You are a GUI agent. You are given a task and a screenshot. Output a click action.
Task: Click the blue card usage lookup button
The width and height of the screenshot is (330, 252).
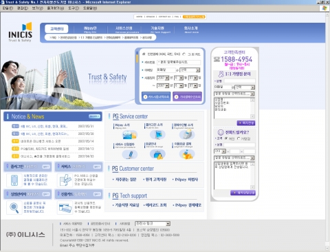pos(156,96)
